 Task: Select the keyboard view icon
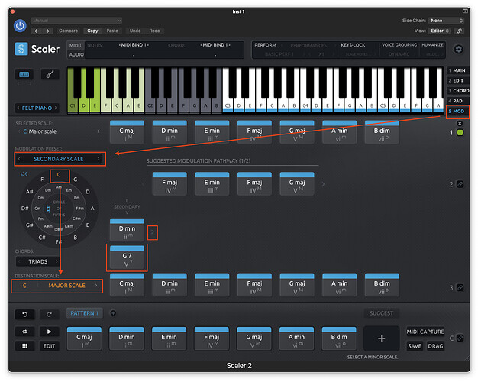(x=24, y=74)
